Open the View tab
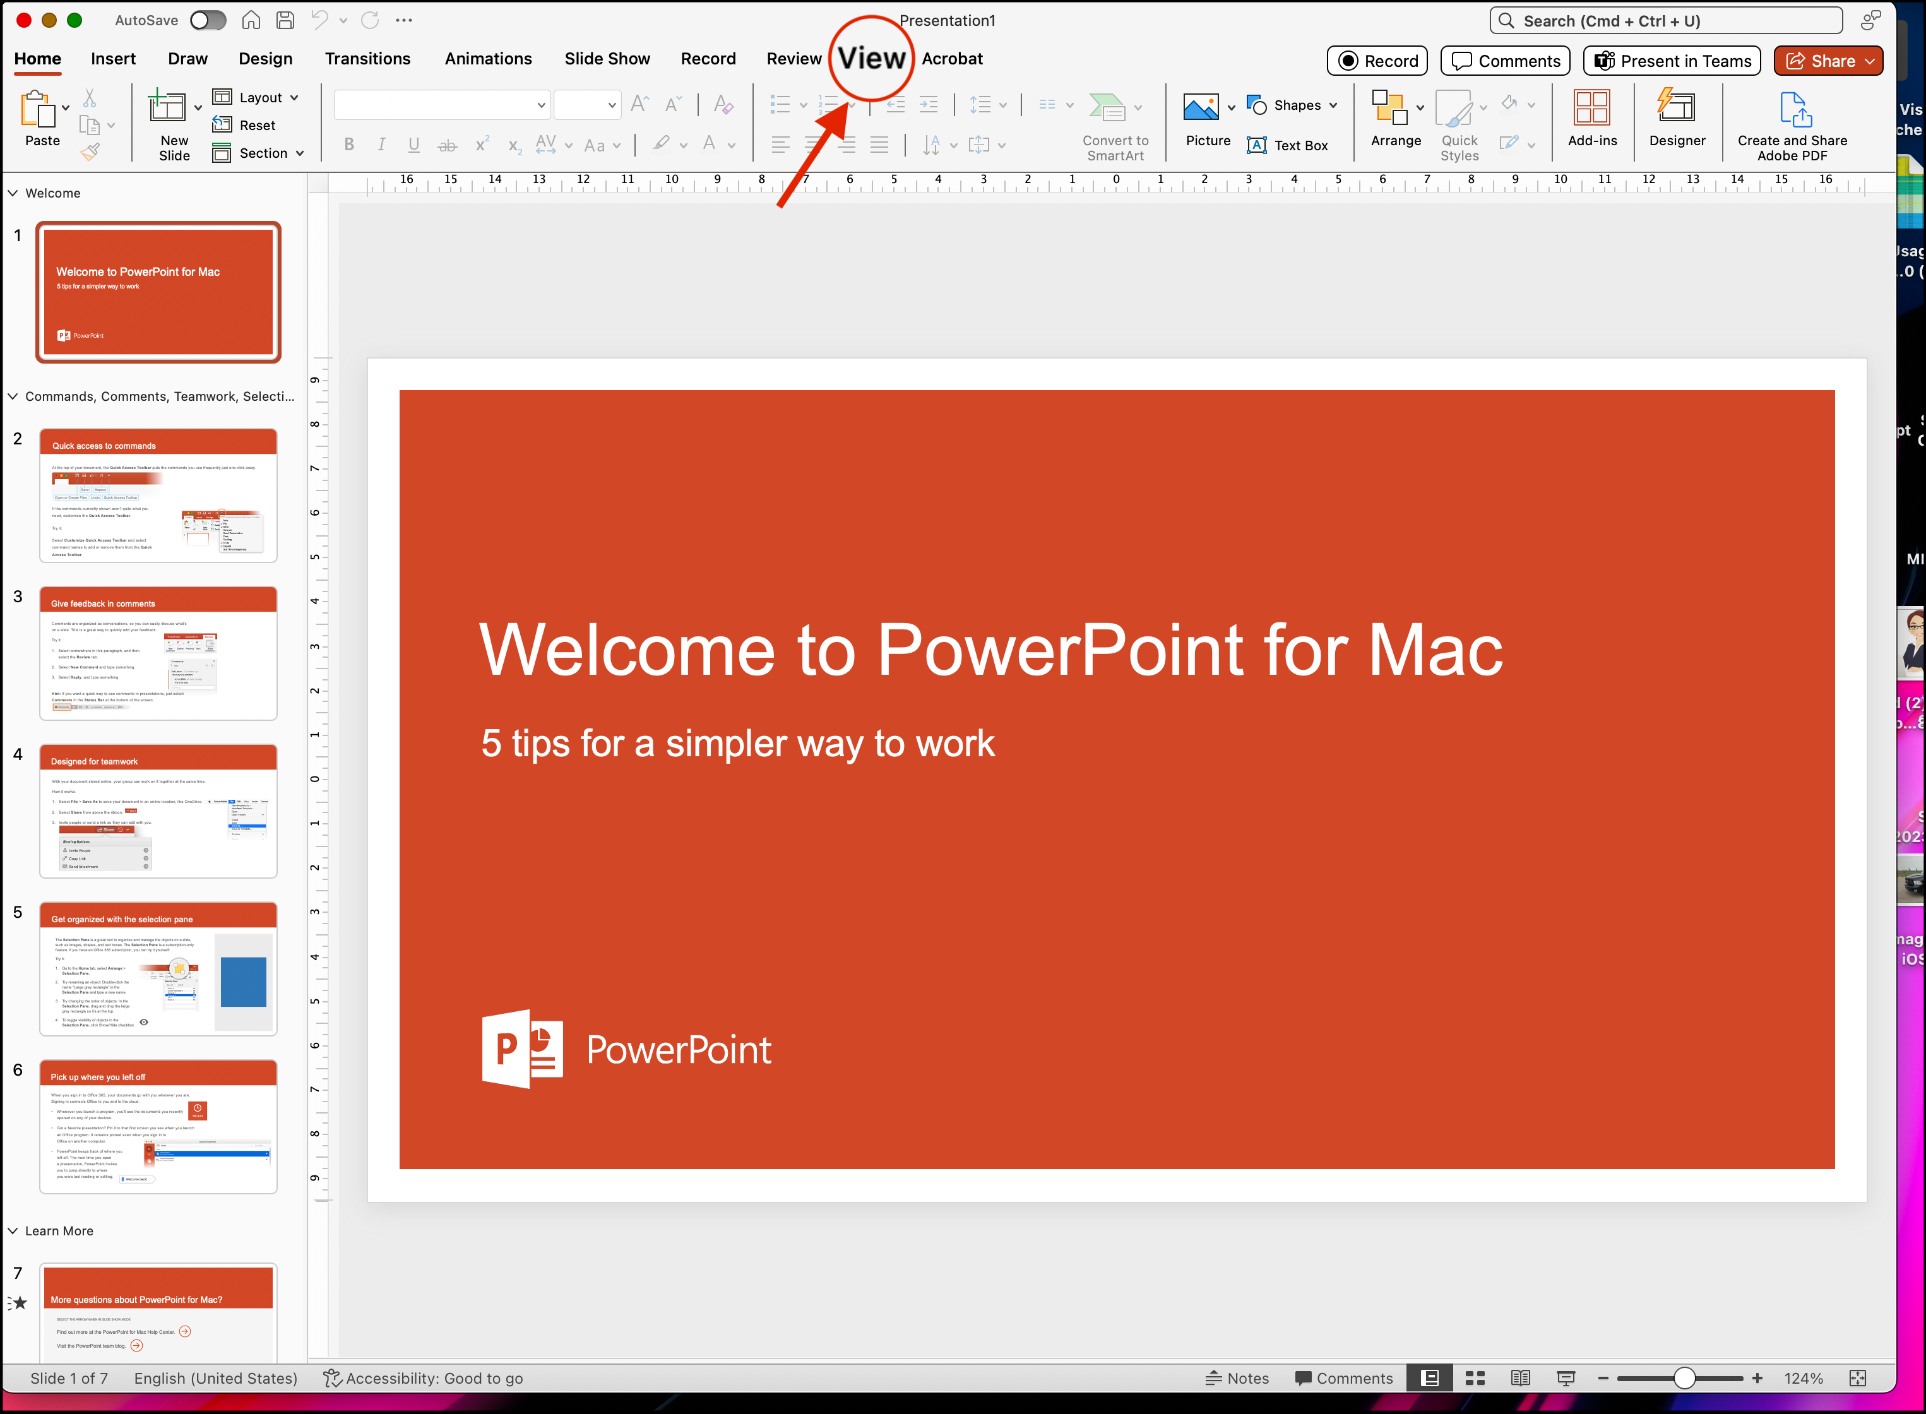 [871, 58]
